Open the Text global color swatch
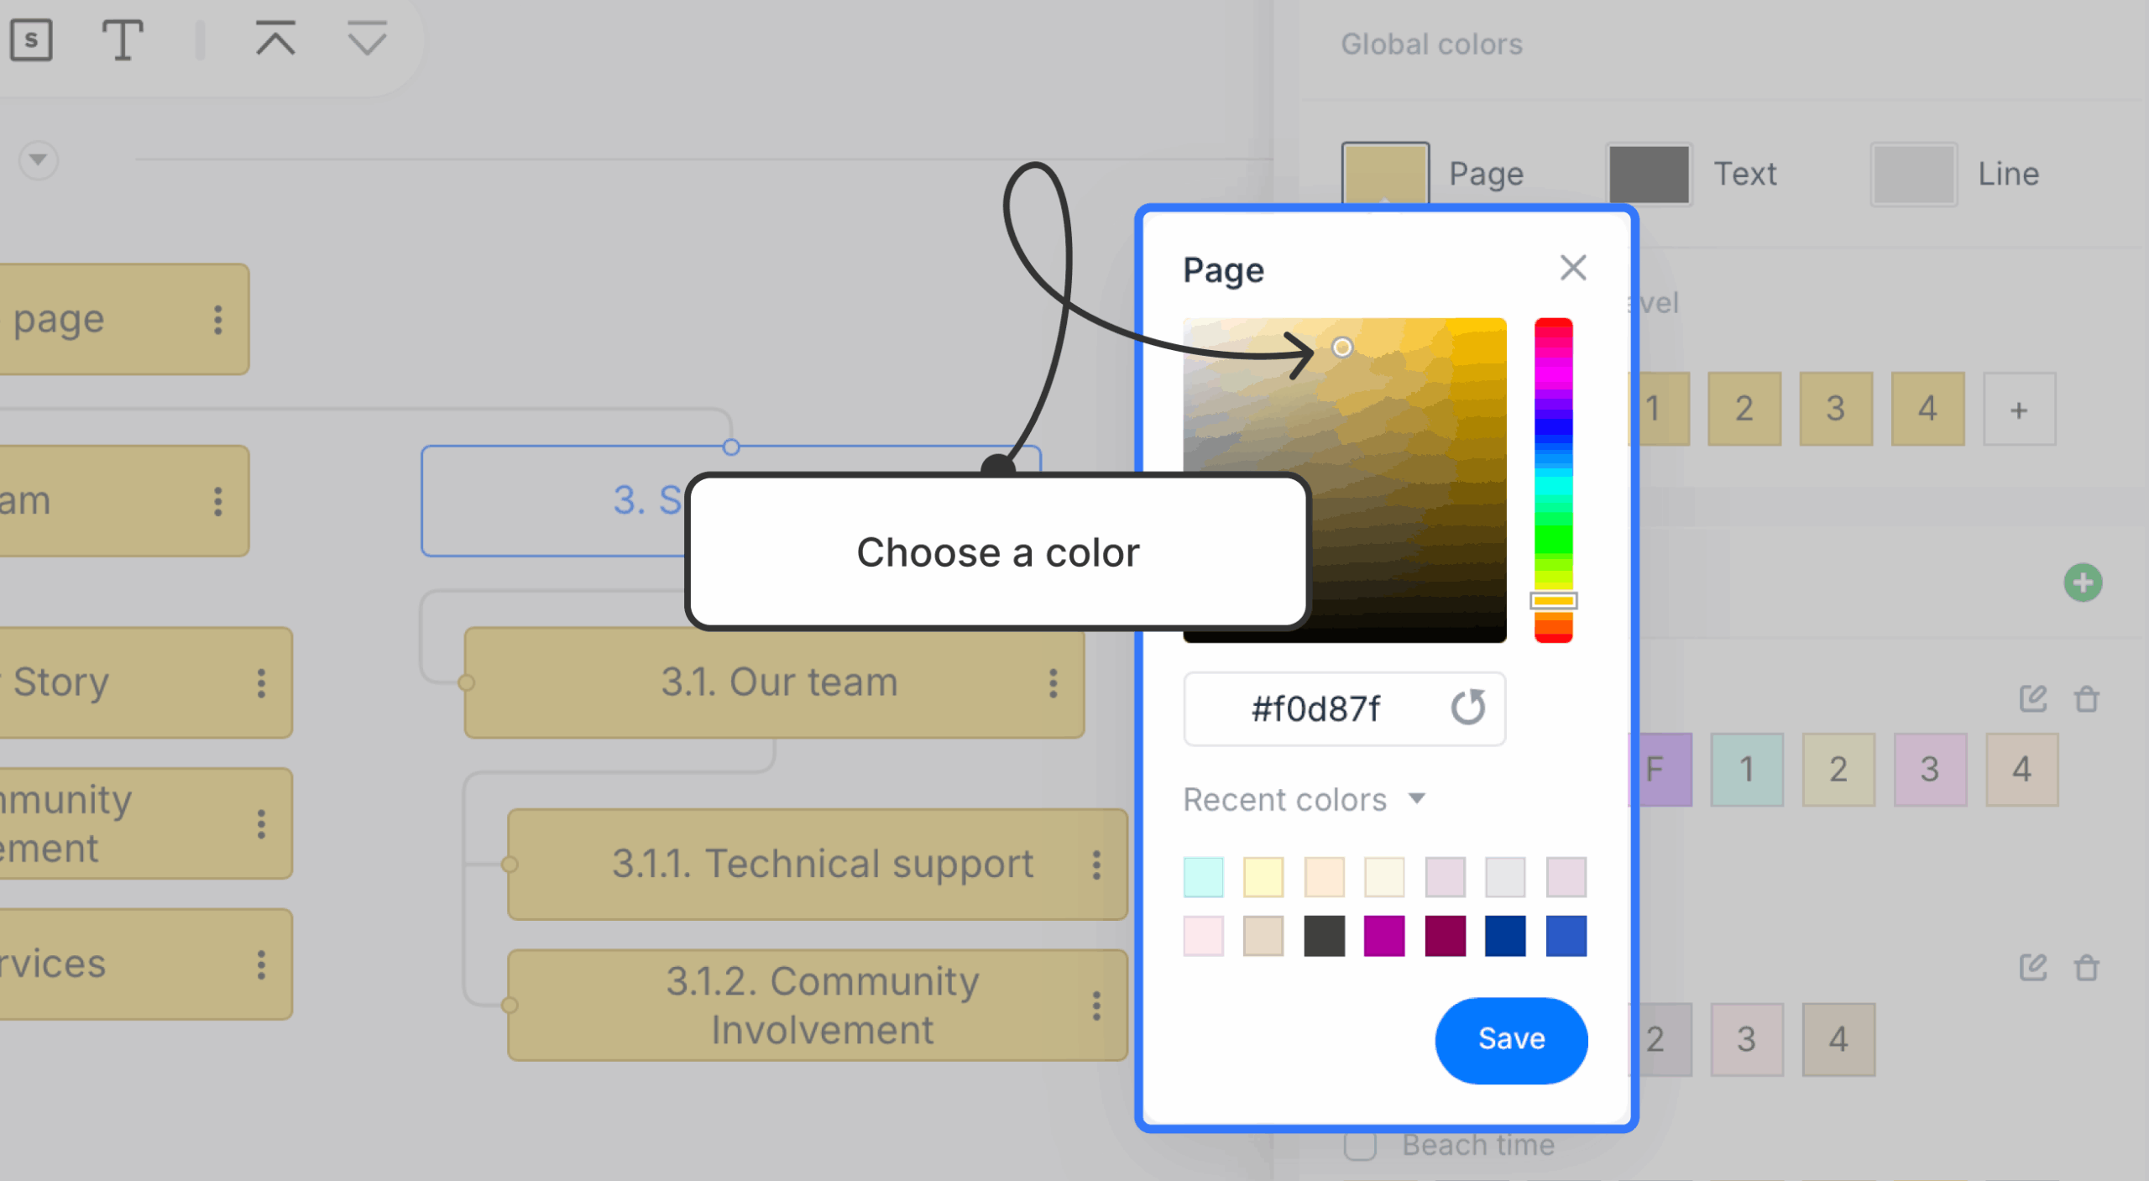 [x=1648, y=174]
